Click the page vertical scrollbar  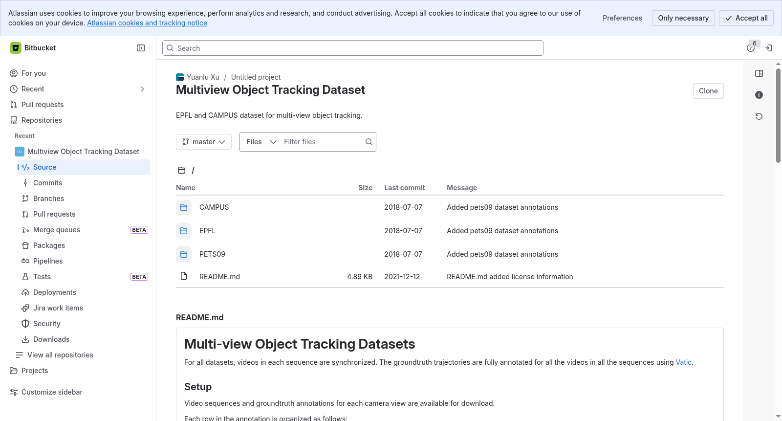[778, 115]
